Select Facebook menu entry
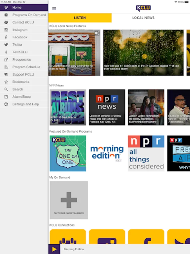190x254 pixels. click(x=24, y=37)
